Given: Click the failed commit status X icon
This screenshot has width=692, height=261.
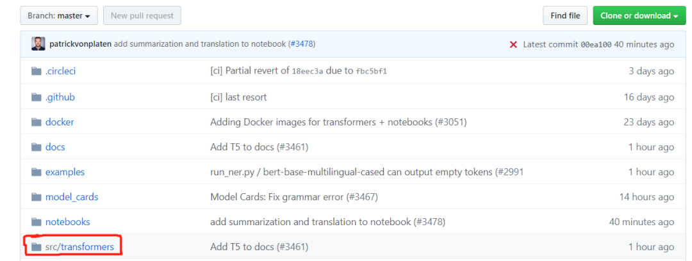Looking at the screenshot, I should click(513, 44).
